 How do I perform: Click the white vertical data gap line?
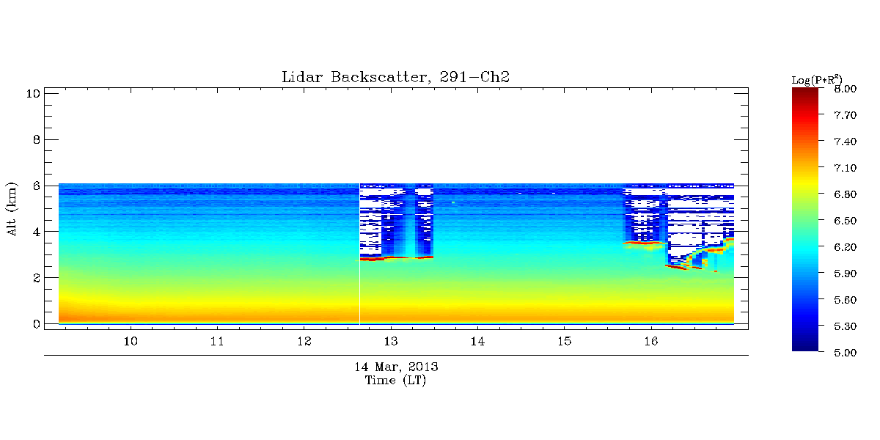[359, 253]
